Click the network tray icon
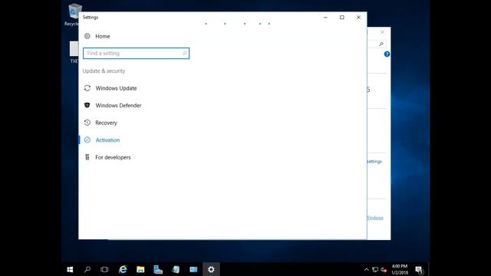The height and width of the screenshot is (276, 491). click(x=375, y=269)
